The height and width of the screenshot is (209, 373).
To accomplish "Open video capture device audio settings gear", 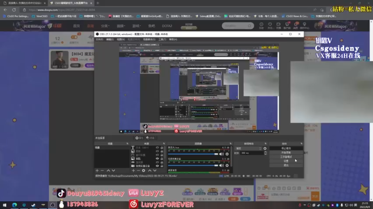I will point(227,165).
